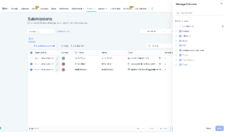The width and height of the screenshot is (226, 137).
Task: Uncheck the Your Message column checkbox
Action: pos(180,60)
